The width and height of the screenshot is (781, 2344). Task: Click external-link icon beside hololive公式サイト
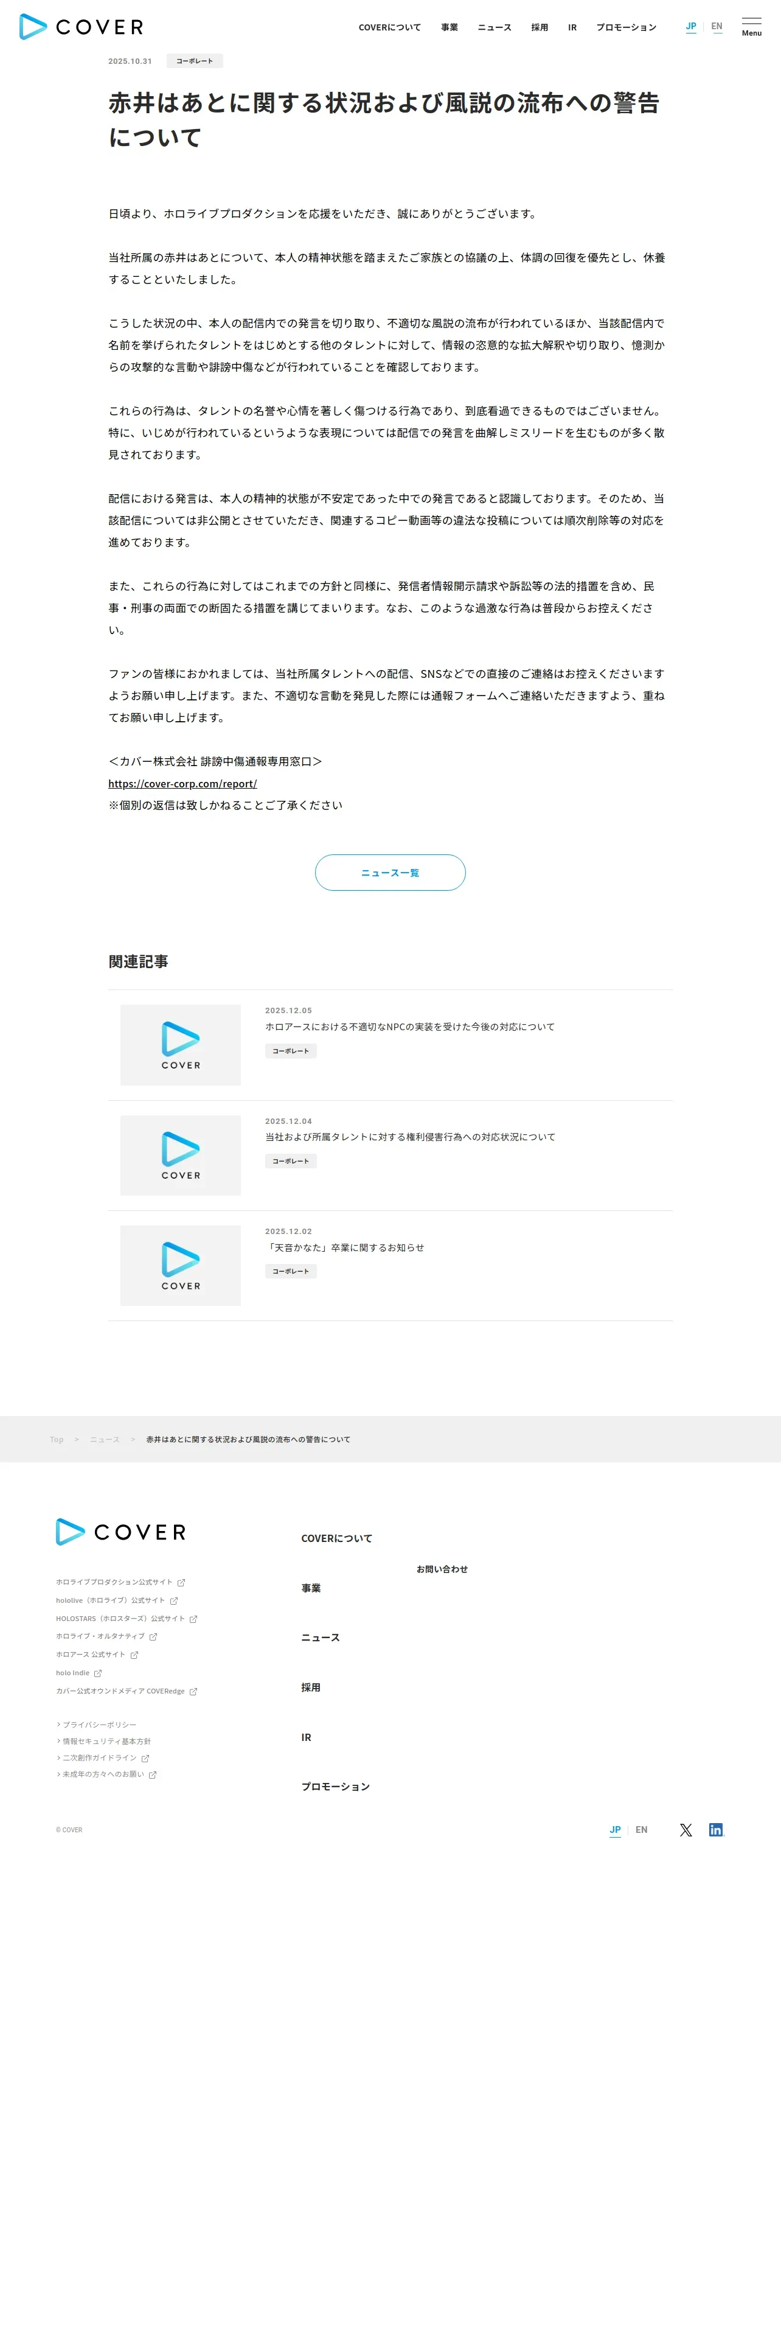(173, 1600)
